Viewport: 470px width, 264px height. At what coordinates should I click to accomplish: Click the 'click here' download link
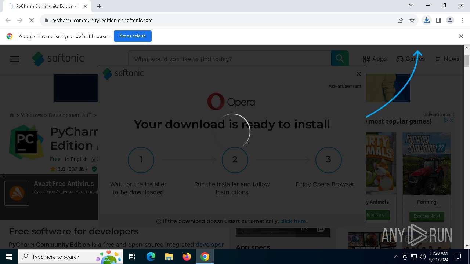tap(293, 221)
